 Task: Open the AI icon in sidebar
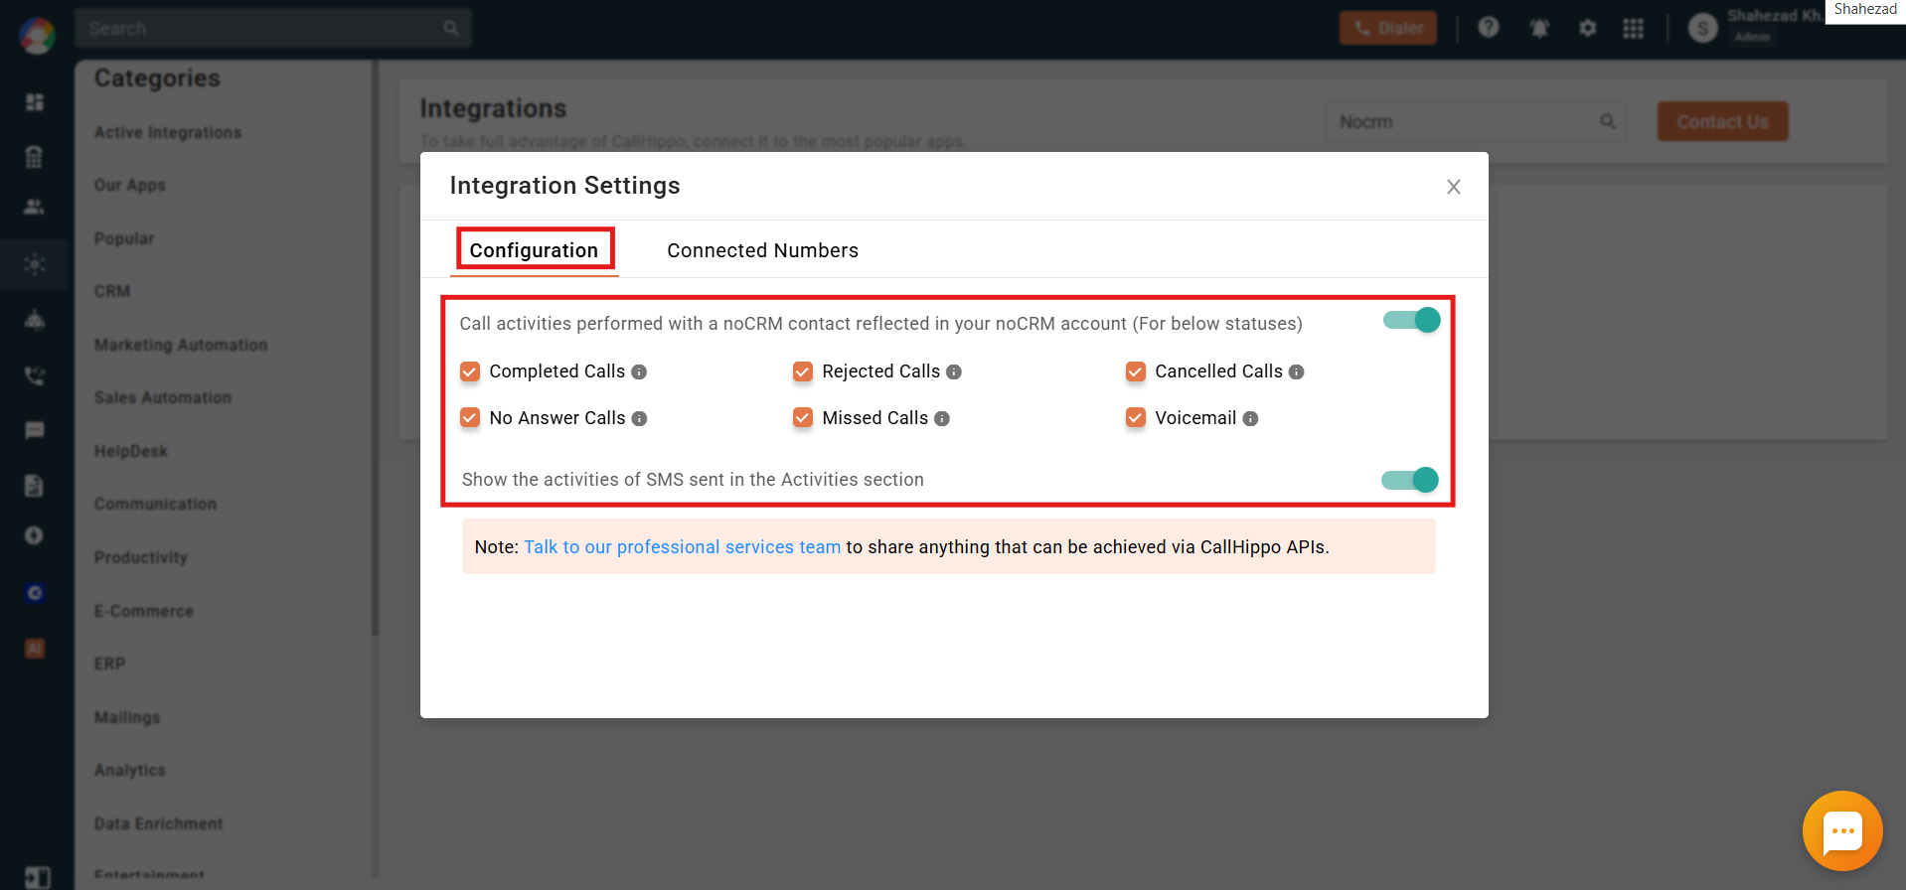click(35, 649)
